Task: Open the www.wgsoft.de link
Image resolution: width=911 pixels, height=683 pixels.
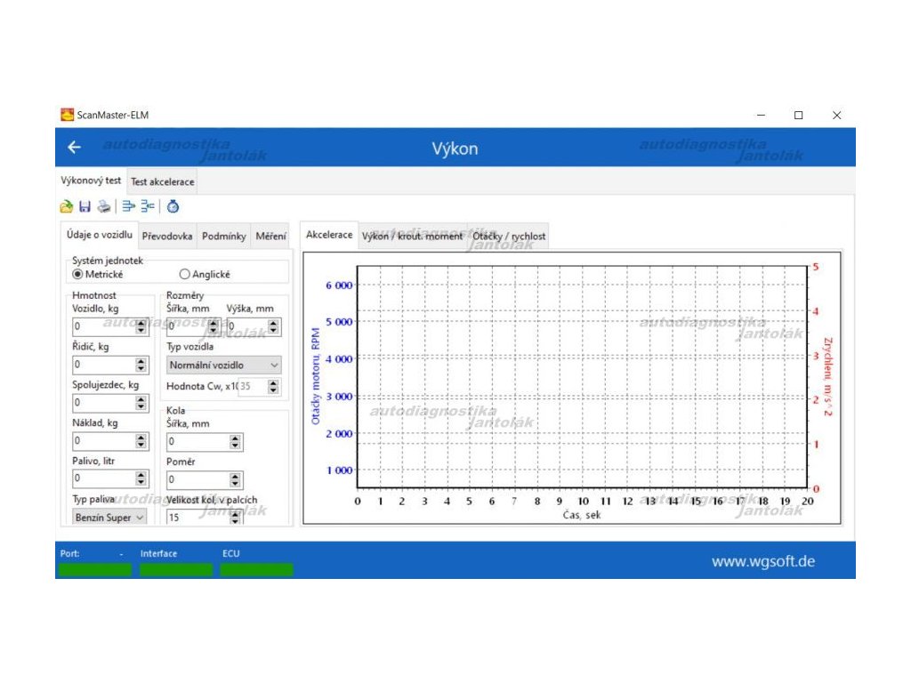Action: [x=762, y=561]
